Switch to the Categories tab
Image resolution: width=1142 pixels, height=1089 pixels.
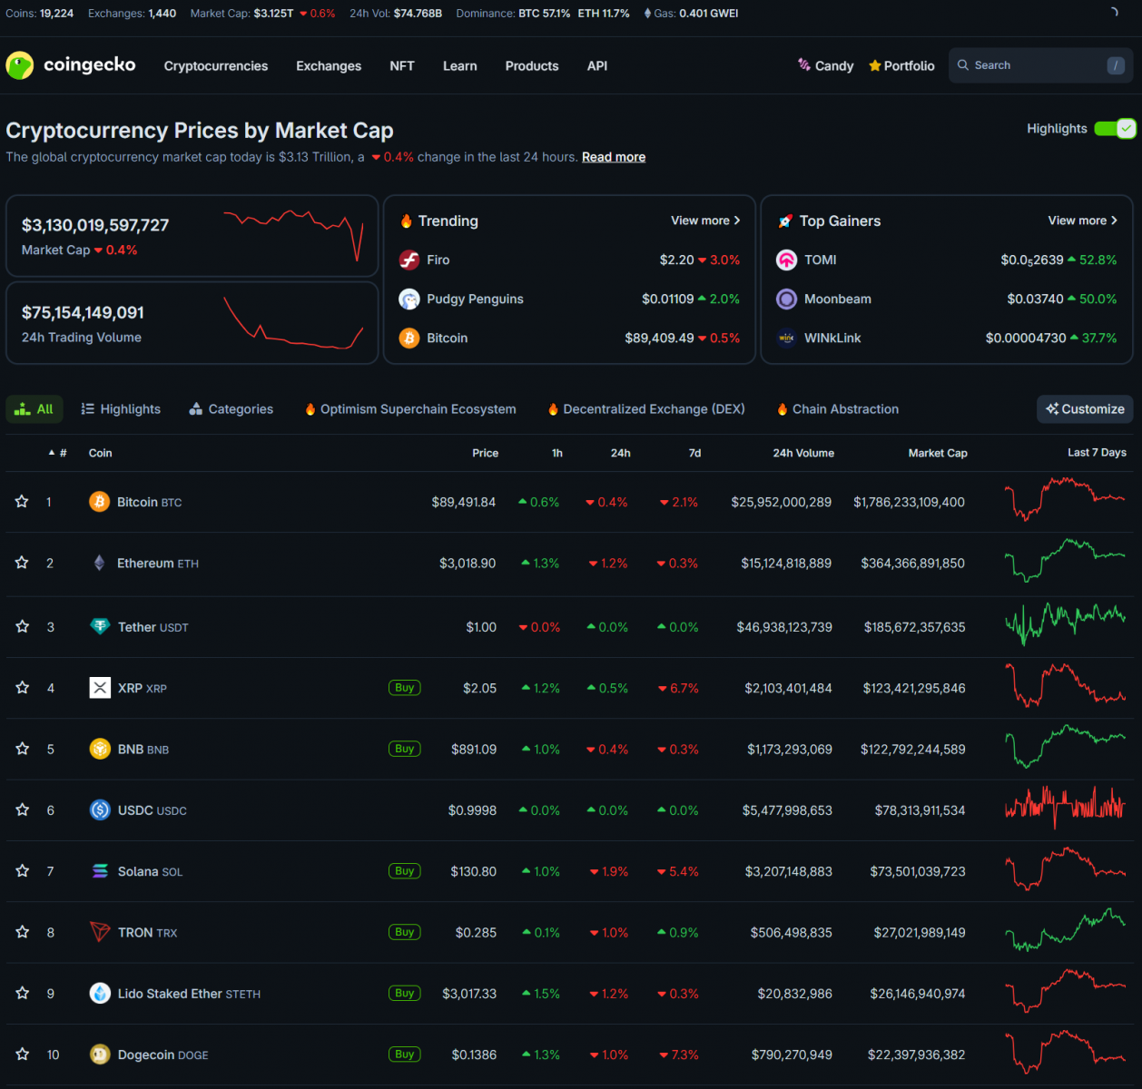click(231, 409)
